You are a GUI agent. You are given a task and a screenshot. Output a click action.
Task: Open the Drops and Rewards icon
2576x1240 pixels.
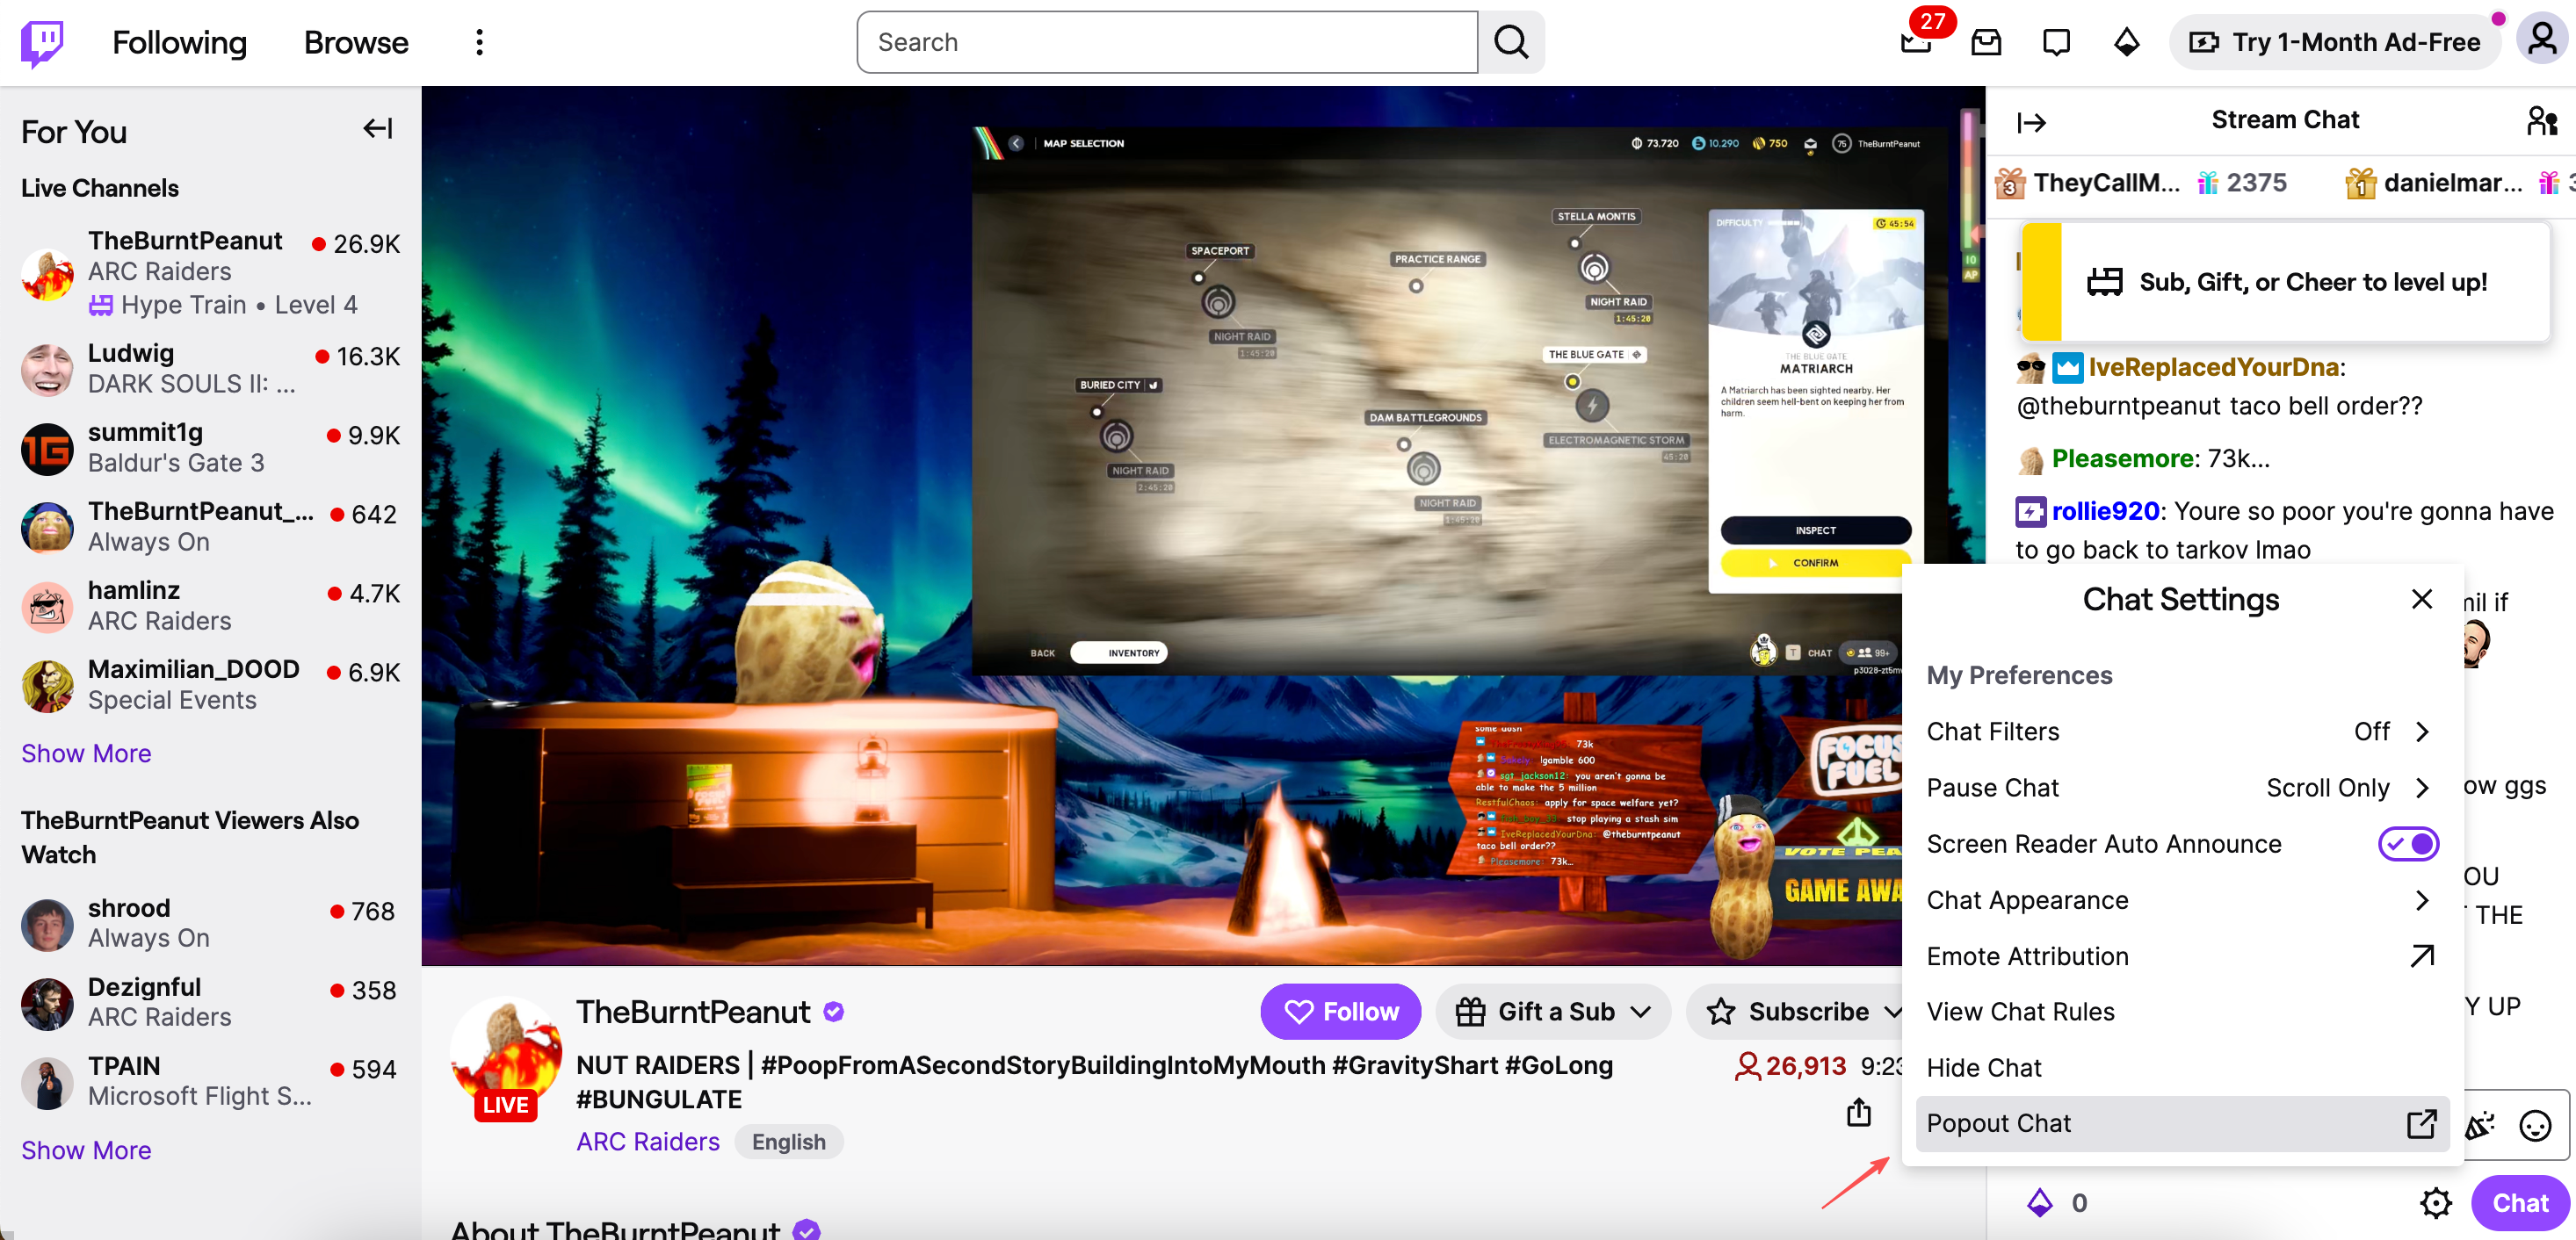(x=2127, y=42)
